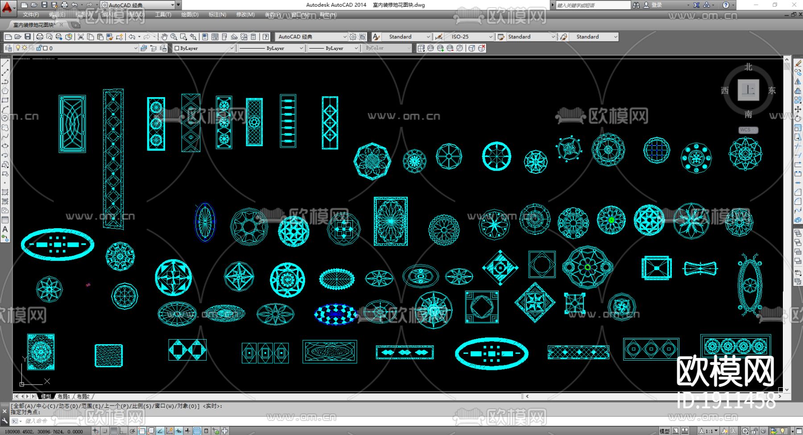803x435 pixels.
Task: Open Autodesk Exchange Apps X icon
Action: click(696, 5)
